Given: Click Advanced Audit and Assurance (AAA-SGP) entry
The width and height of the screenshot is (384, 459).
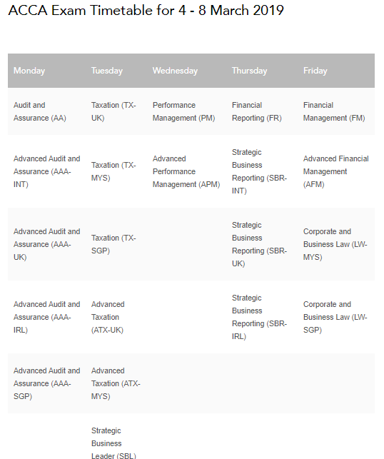Looking at the screenshot, I should click(47, 383).
